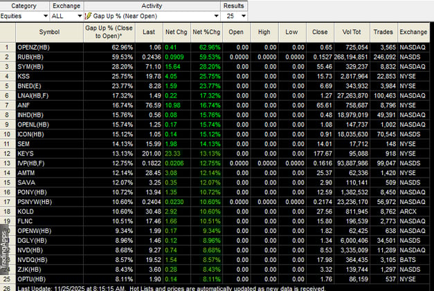The image size is (434, 291).
Task: Select the KSS symbol
Action: (x=24, y=76)
